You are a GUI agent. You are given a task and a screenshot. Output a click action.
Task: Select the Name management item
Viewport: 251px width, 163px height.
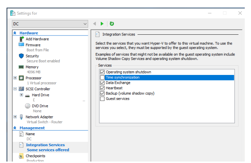coord(30,134)
